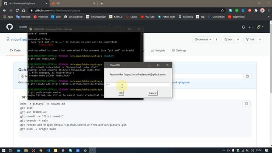Viewport: 272px width, 153px height.
Task: Click the green checkmark extension icon
Action: [237, 10]
